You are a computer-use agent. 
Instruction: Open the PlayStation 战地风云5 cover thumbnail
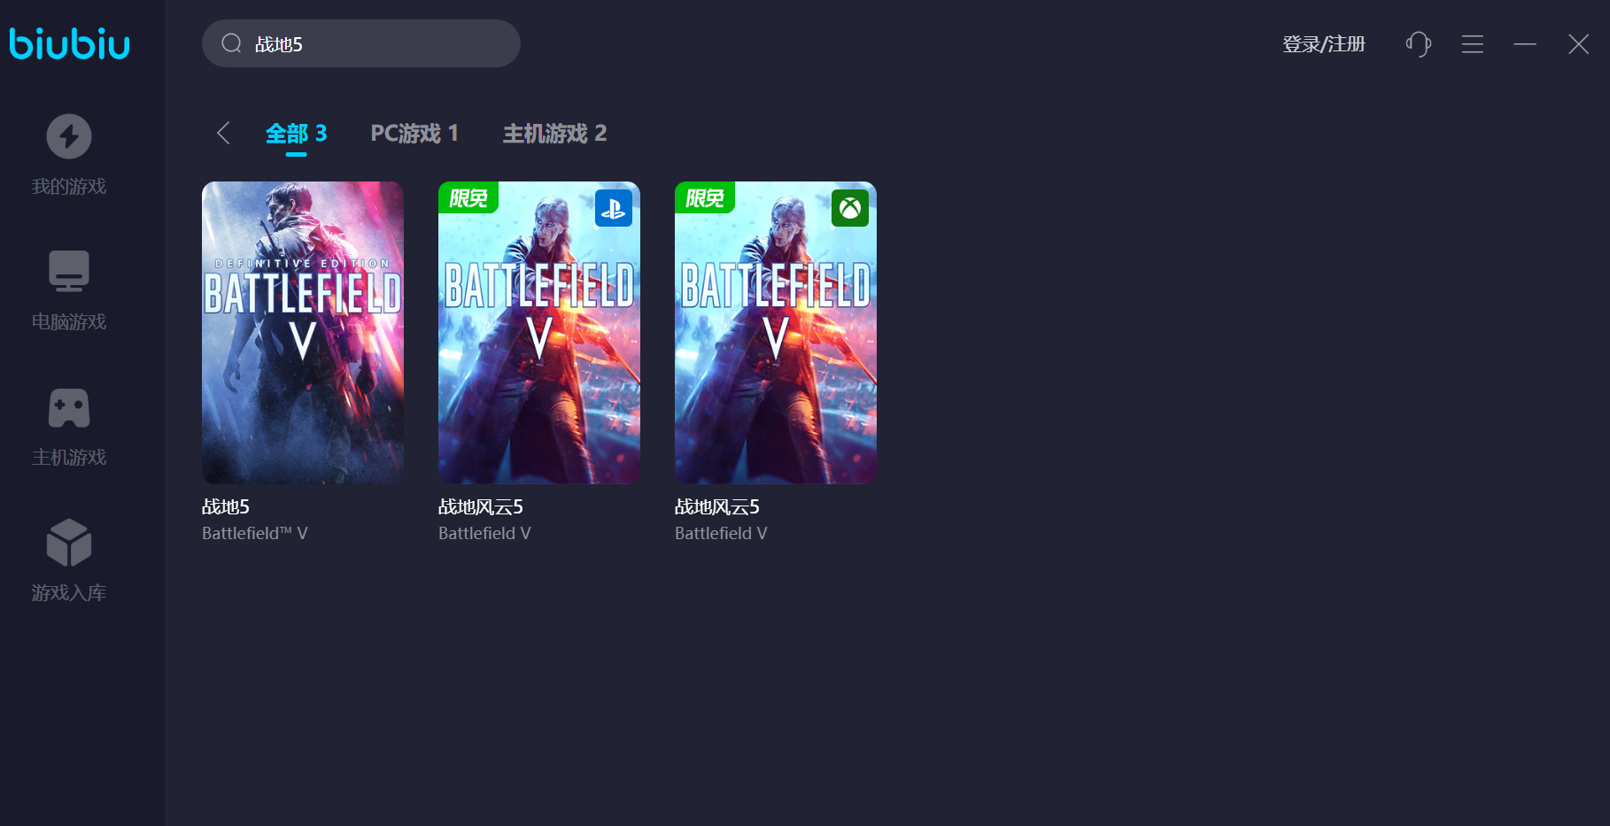point(539,333)
